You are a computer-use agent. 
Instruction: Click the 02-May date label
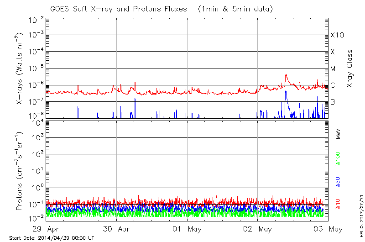[258, 228]
